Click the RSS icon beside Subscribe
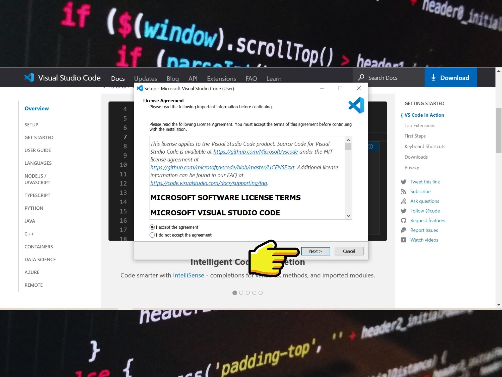Image resolution: width=502 pixels, height=377 pixels. point(404,192)
